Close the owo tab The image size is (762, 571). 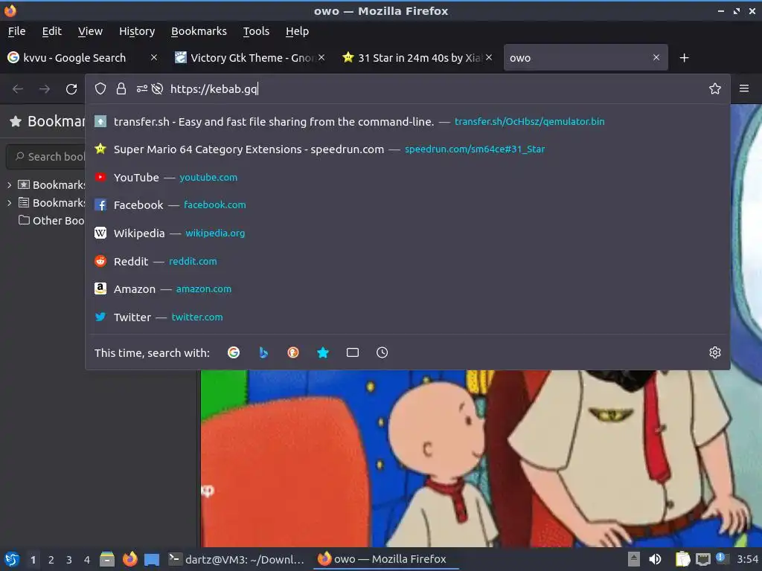click(x=656, y=57)
